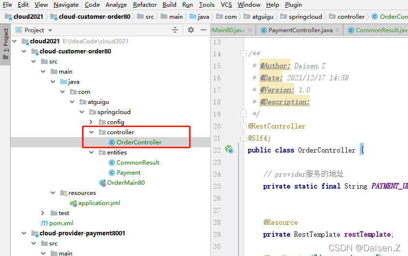Viewport: 408px width, 256px height.
Task: Click the config folder icon
Action: pyautogui.click(x=102, y=122)
